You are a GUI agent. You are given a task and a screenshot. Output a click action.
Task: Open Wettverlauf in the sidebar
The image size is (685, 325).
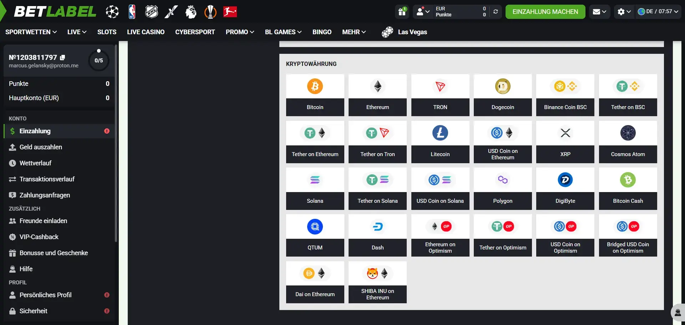[59, 163]
